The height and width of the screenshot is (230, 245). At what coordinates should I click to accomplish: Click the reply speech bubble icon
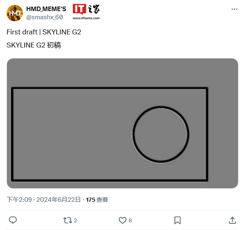[13, 220]
